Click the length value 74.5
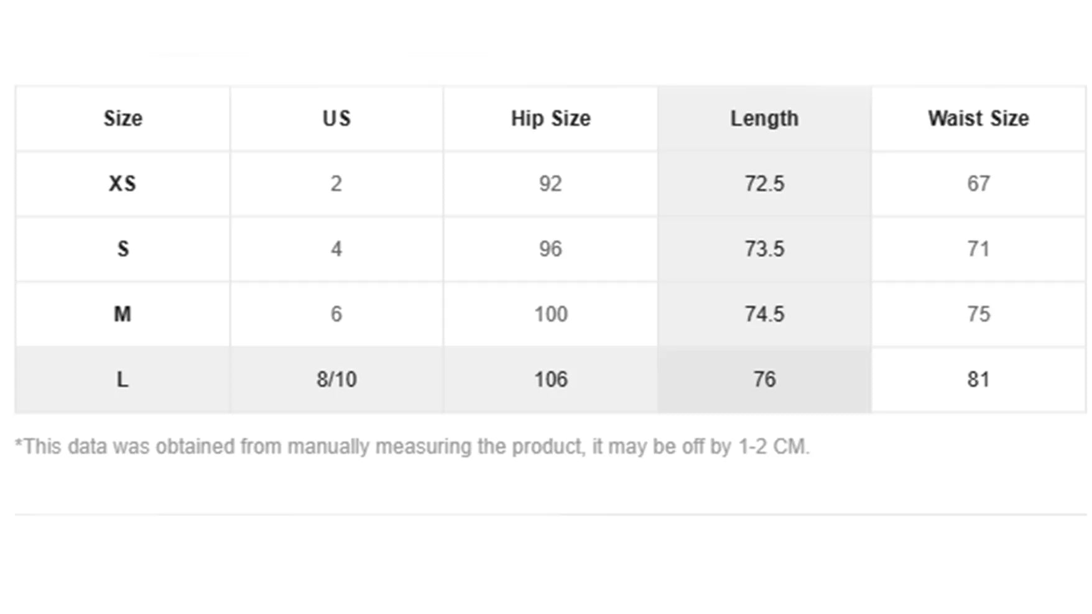 (x=764, y=314)
